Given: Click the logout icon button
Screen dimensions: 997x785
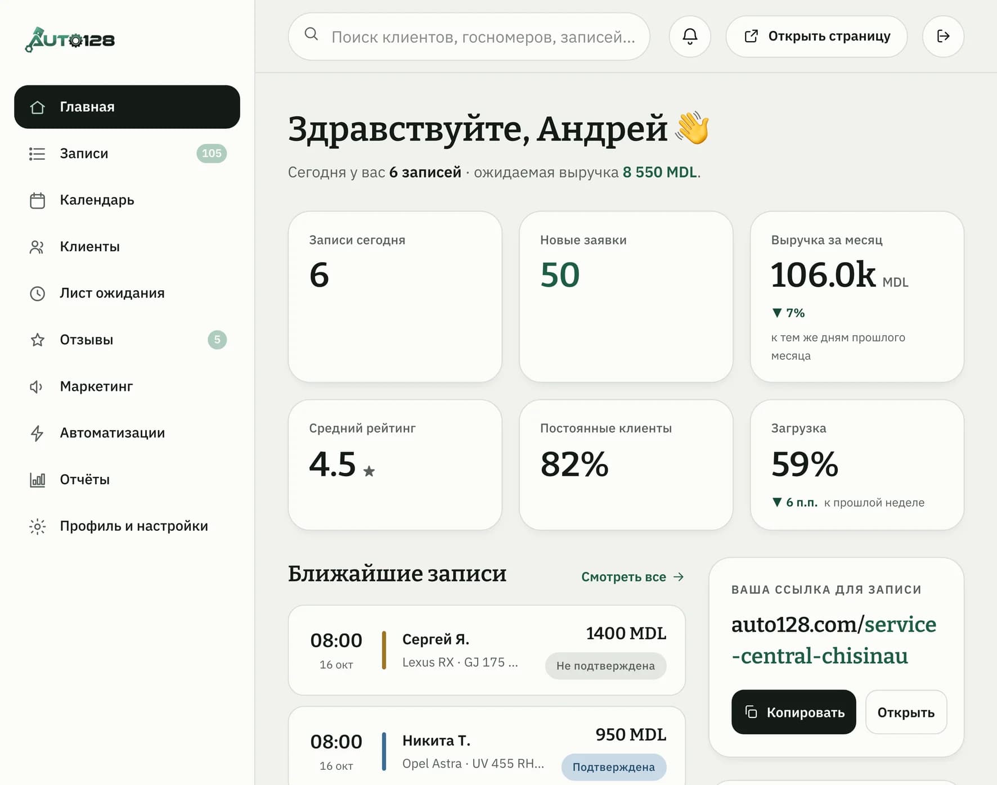Looking at the screenshot, I should point(943,37).
